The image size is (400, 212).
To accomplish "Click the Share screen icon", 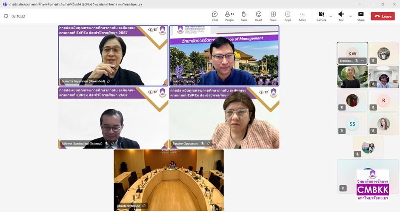I will pyautogui.click(x=361, y=16).
